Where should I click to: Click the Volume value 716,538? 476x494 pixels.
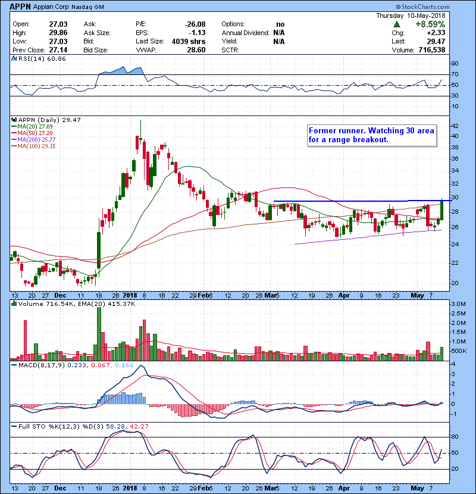click(432, 50)
